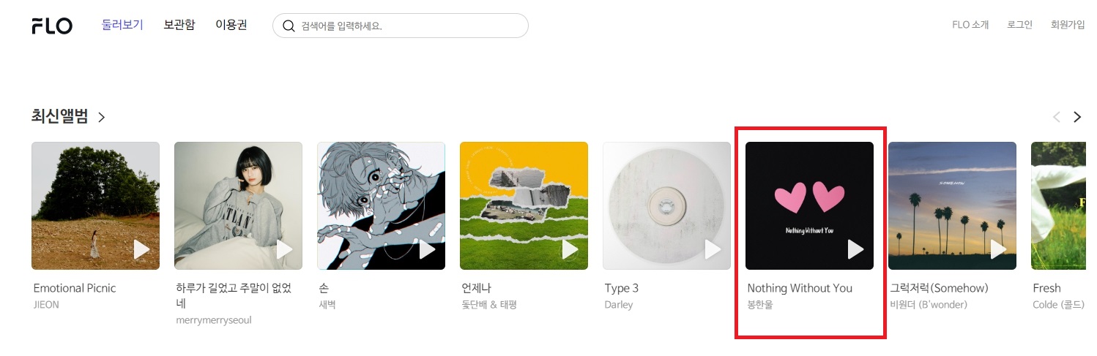Play the 손 album by 새벽

click(x=428, y=249)
